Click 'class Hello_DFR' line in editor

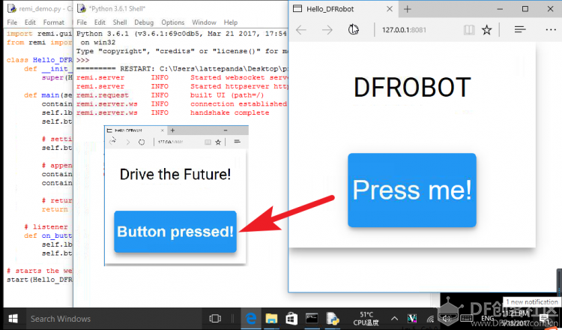(40, 60)
